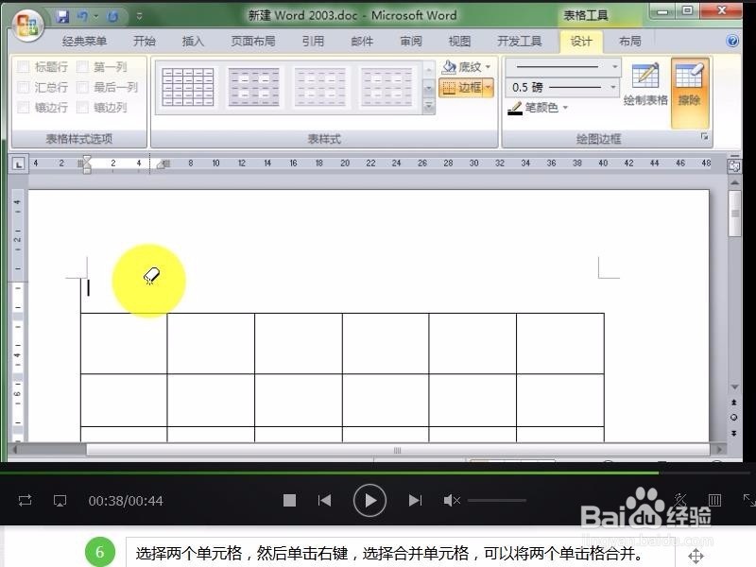This screenshot has width=756, height=567.
Task: Open the Word help question icon
Action: (x=732, y=41)
